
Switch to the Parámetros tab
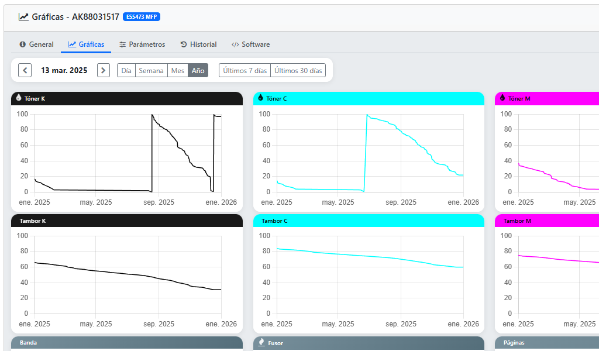click(x=142, y=44)
